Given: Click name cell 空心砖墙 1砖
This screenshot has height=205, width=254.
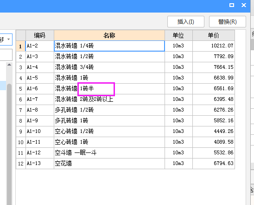Looking at the screenshot, I should pos(109,142).
